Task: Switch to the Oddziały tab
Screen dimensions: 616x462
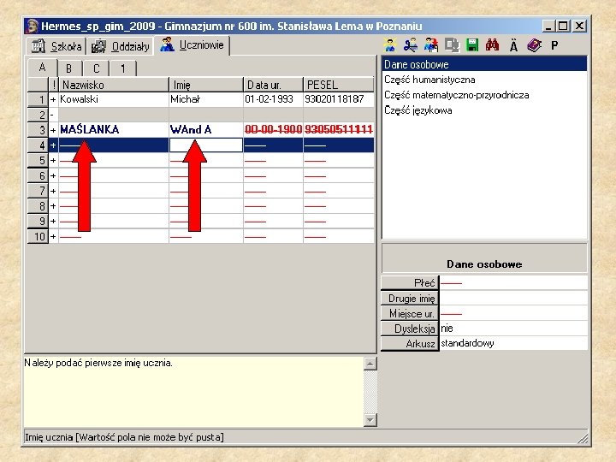Action: pyautogui.click(x=121, y=46)
